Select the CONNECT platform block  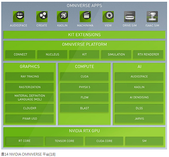[21, 54]
